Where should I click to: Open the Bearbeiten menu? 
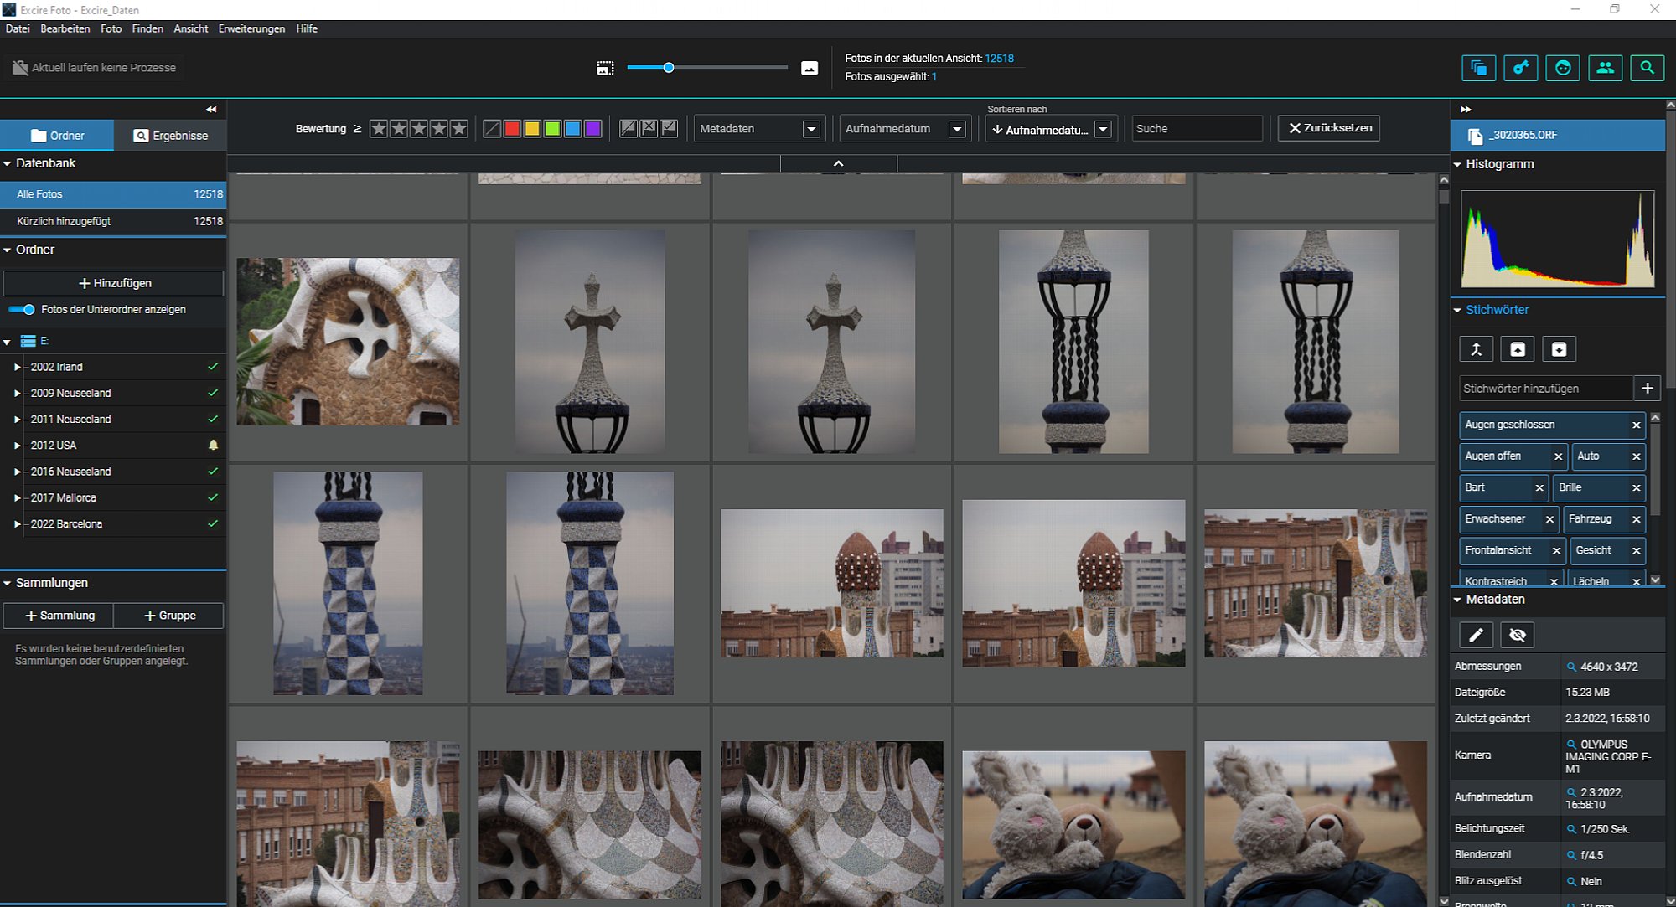point(65,28)
